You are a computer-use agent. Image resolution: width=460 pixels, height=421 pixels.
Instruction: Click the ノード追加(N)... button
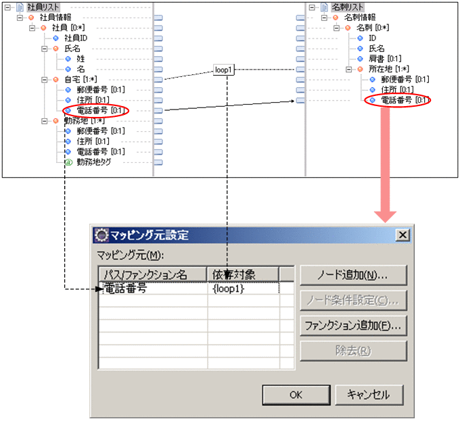(x=354, y=276)
